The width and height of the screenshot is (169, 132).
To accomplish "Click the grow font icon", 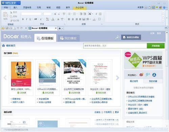I will 55,14.
